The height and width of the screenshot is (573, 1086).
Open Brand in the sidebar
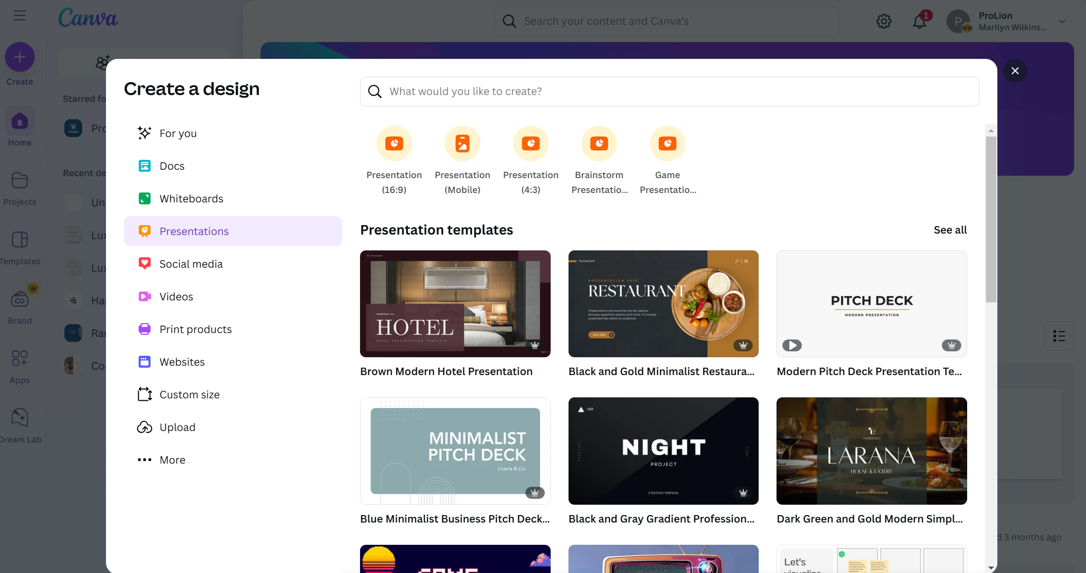tap(20, 307)
